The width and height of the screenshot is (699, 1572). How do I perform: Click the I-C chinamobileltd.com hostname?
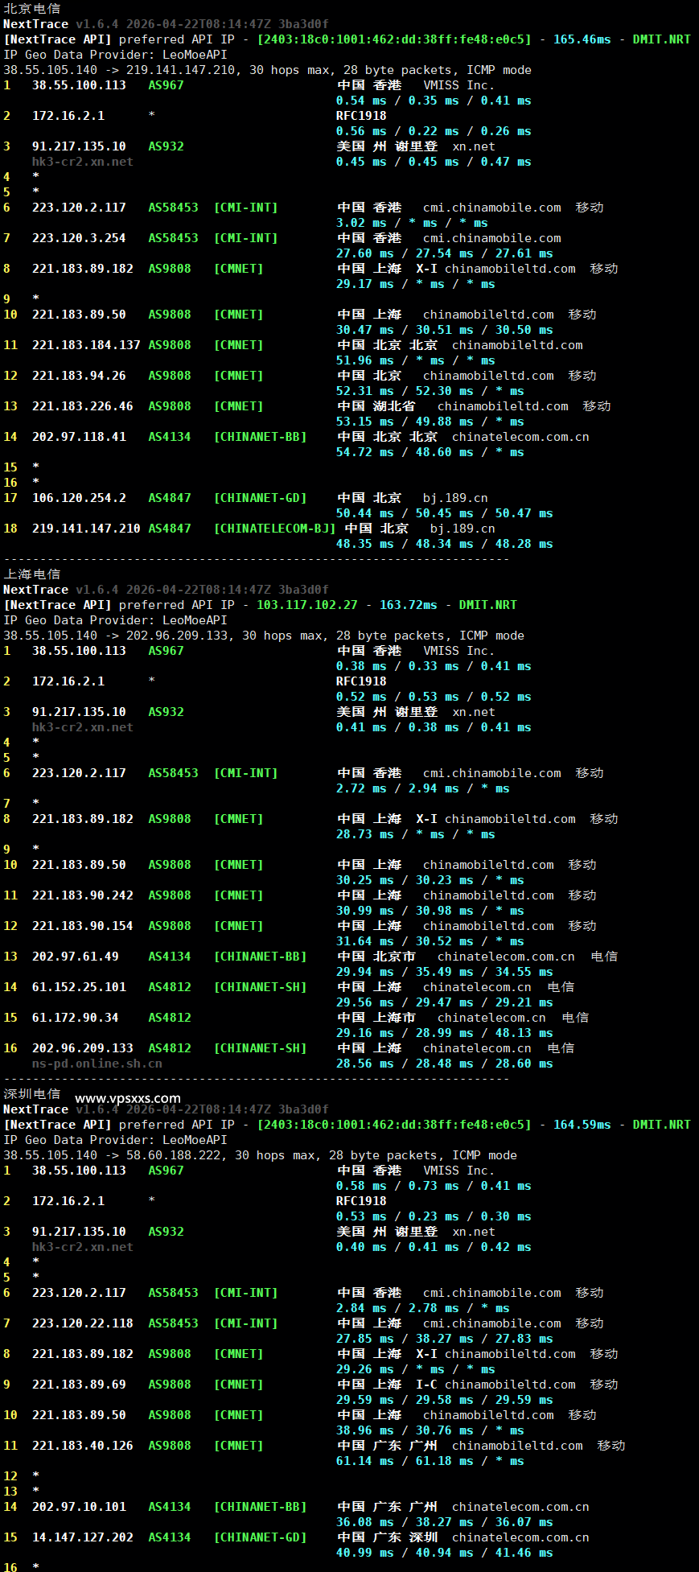495,1385
